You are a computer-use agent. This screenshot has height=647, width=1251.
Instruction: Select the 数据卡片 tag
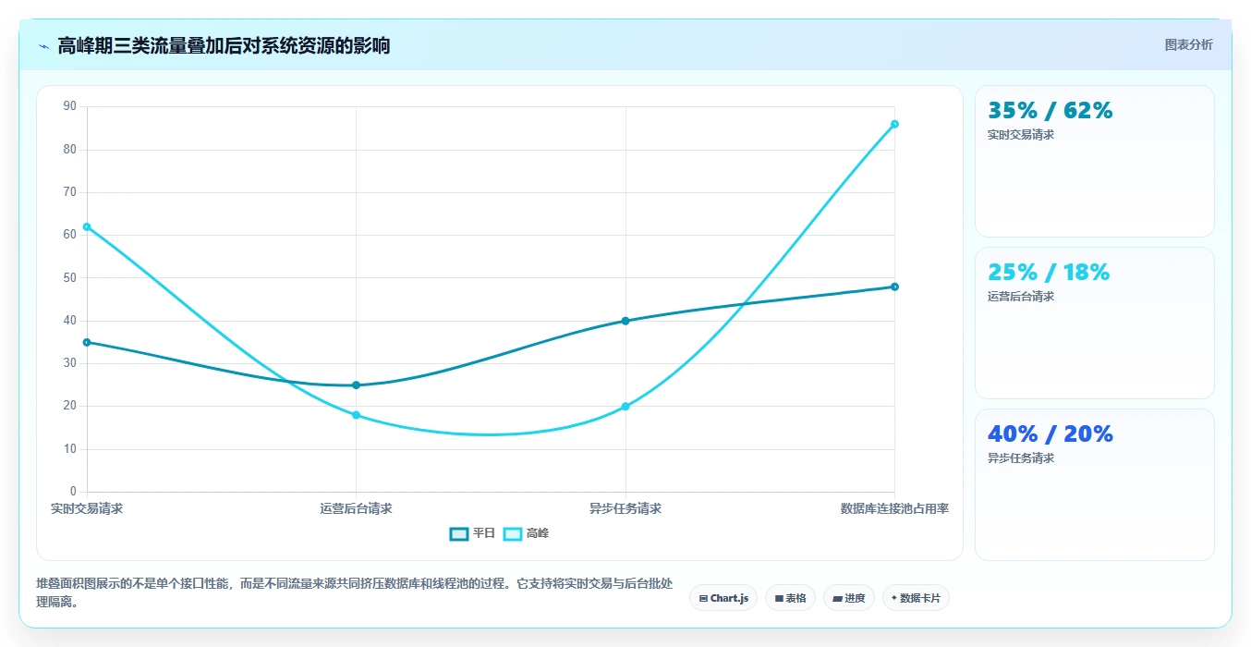[x=916, y=598]
